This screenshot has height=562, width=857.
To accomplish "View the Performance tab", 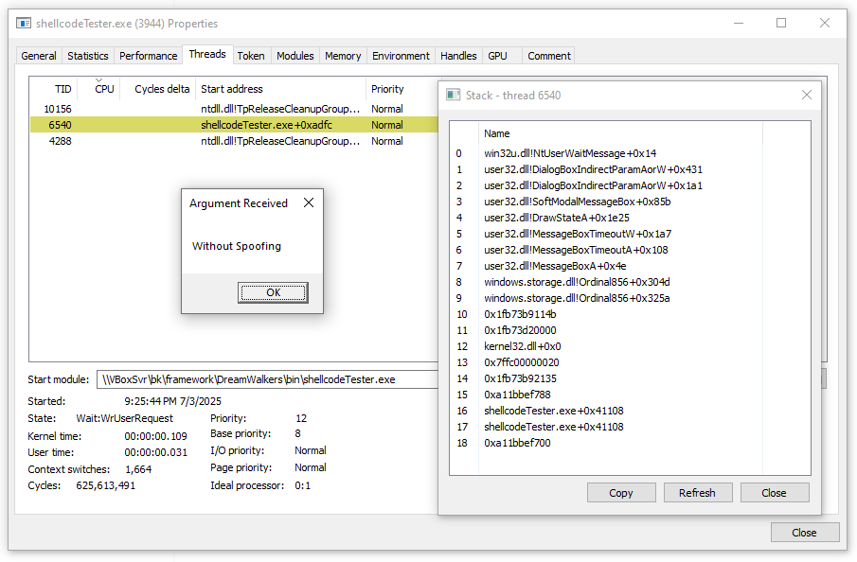I will coord(148,55).
